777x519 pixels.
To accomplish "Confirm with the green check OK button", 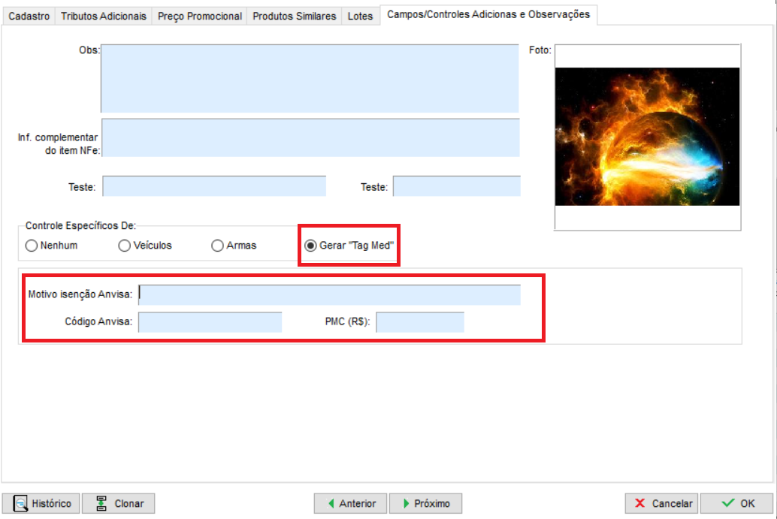I will (727, 503).
